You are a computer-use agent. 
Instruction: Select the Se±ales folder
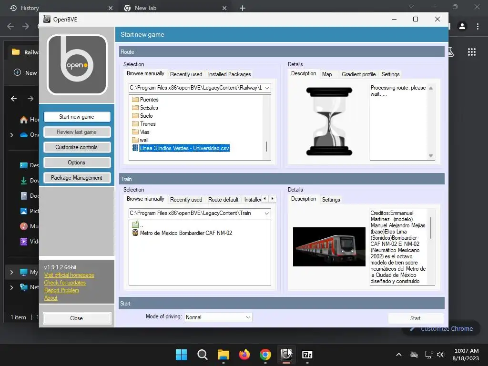coord(145,108)
